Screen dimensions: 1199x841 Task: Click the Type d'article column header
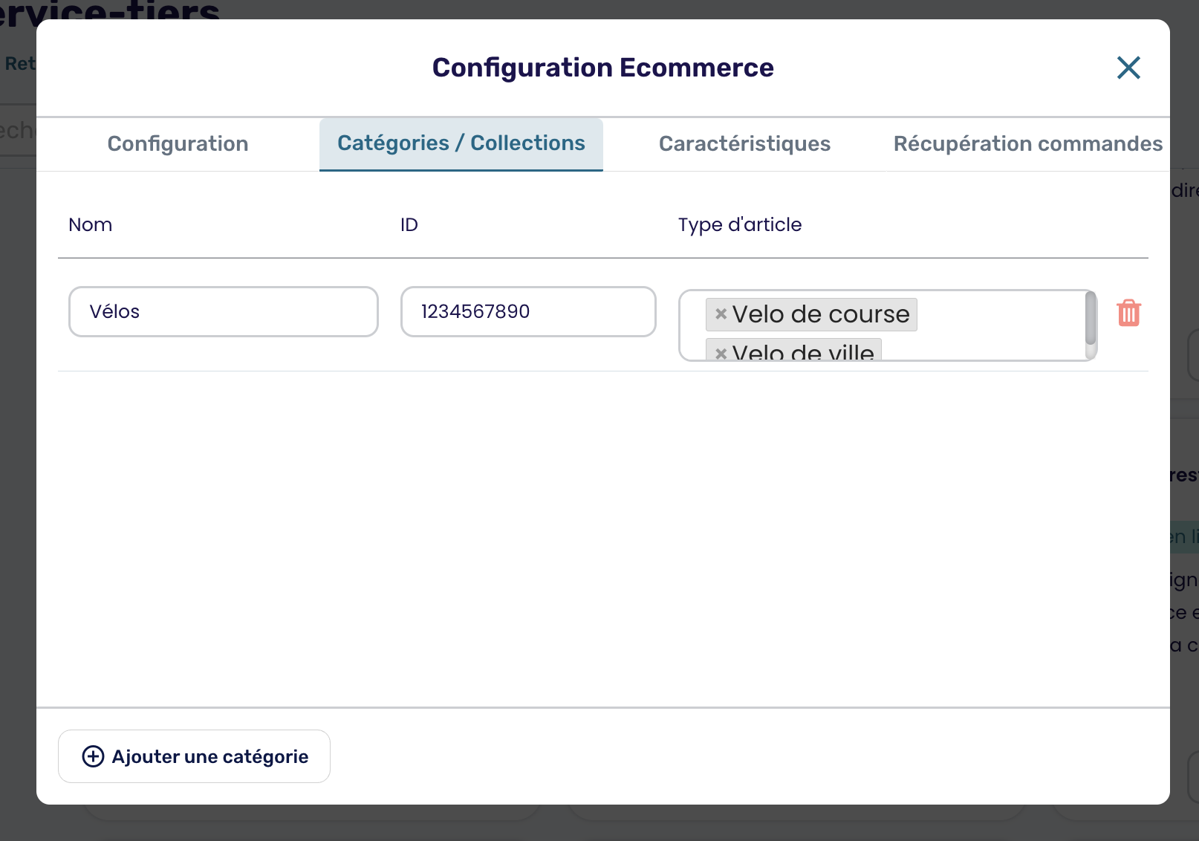[739, 225]
